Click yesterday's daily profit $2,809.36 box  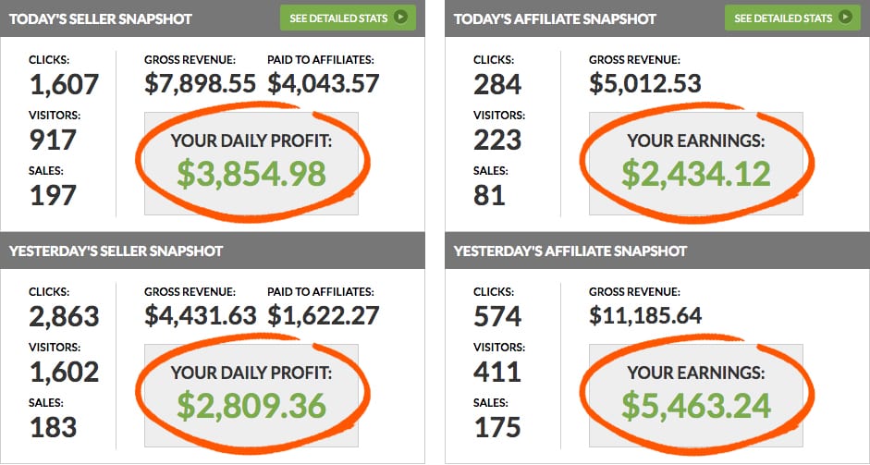coord(251,395)
